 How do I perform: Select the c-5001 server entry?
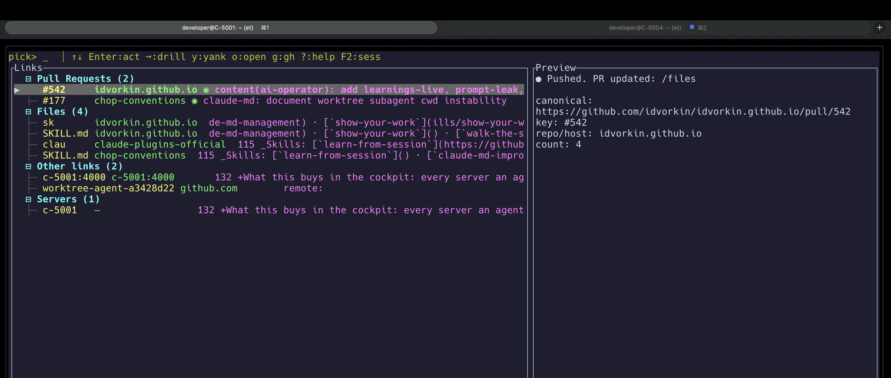[x=59, y=210]
